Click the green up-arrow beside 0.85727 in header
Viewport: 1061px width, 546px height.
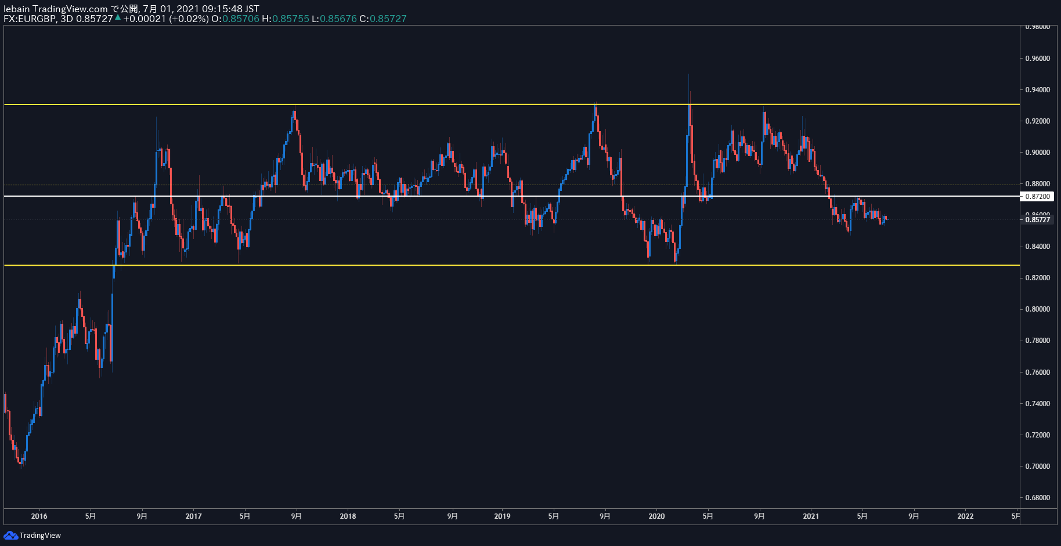tap(118, 18)
